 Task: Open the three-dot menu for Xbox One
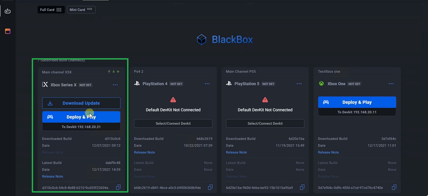pyautogui.click(x=391, y=84)
